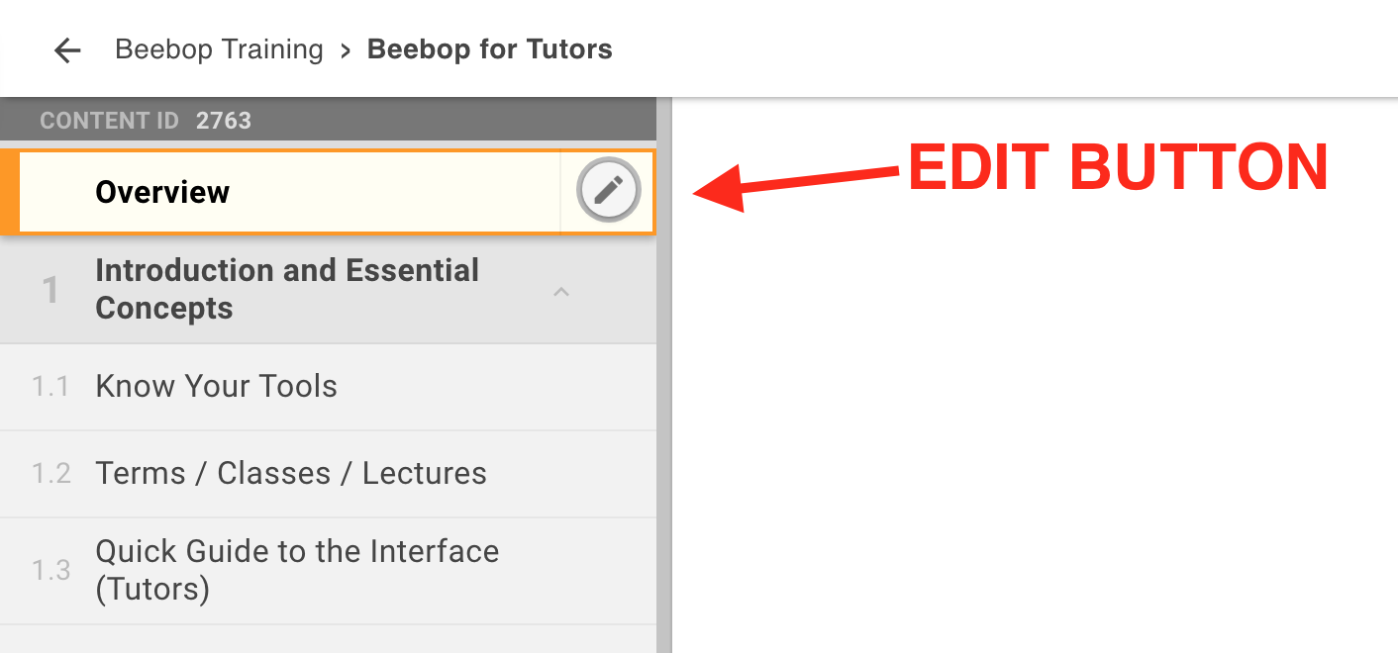Click the 1.2 lesson number
Image resolution: width=1398 pixels, height=653 pixels.
50,473
